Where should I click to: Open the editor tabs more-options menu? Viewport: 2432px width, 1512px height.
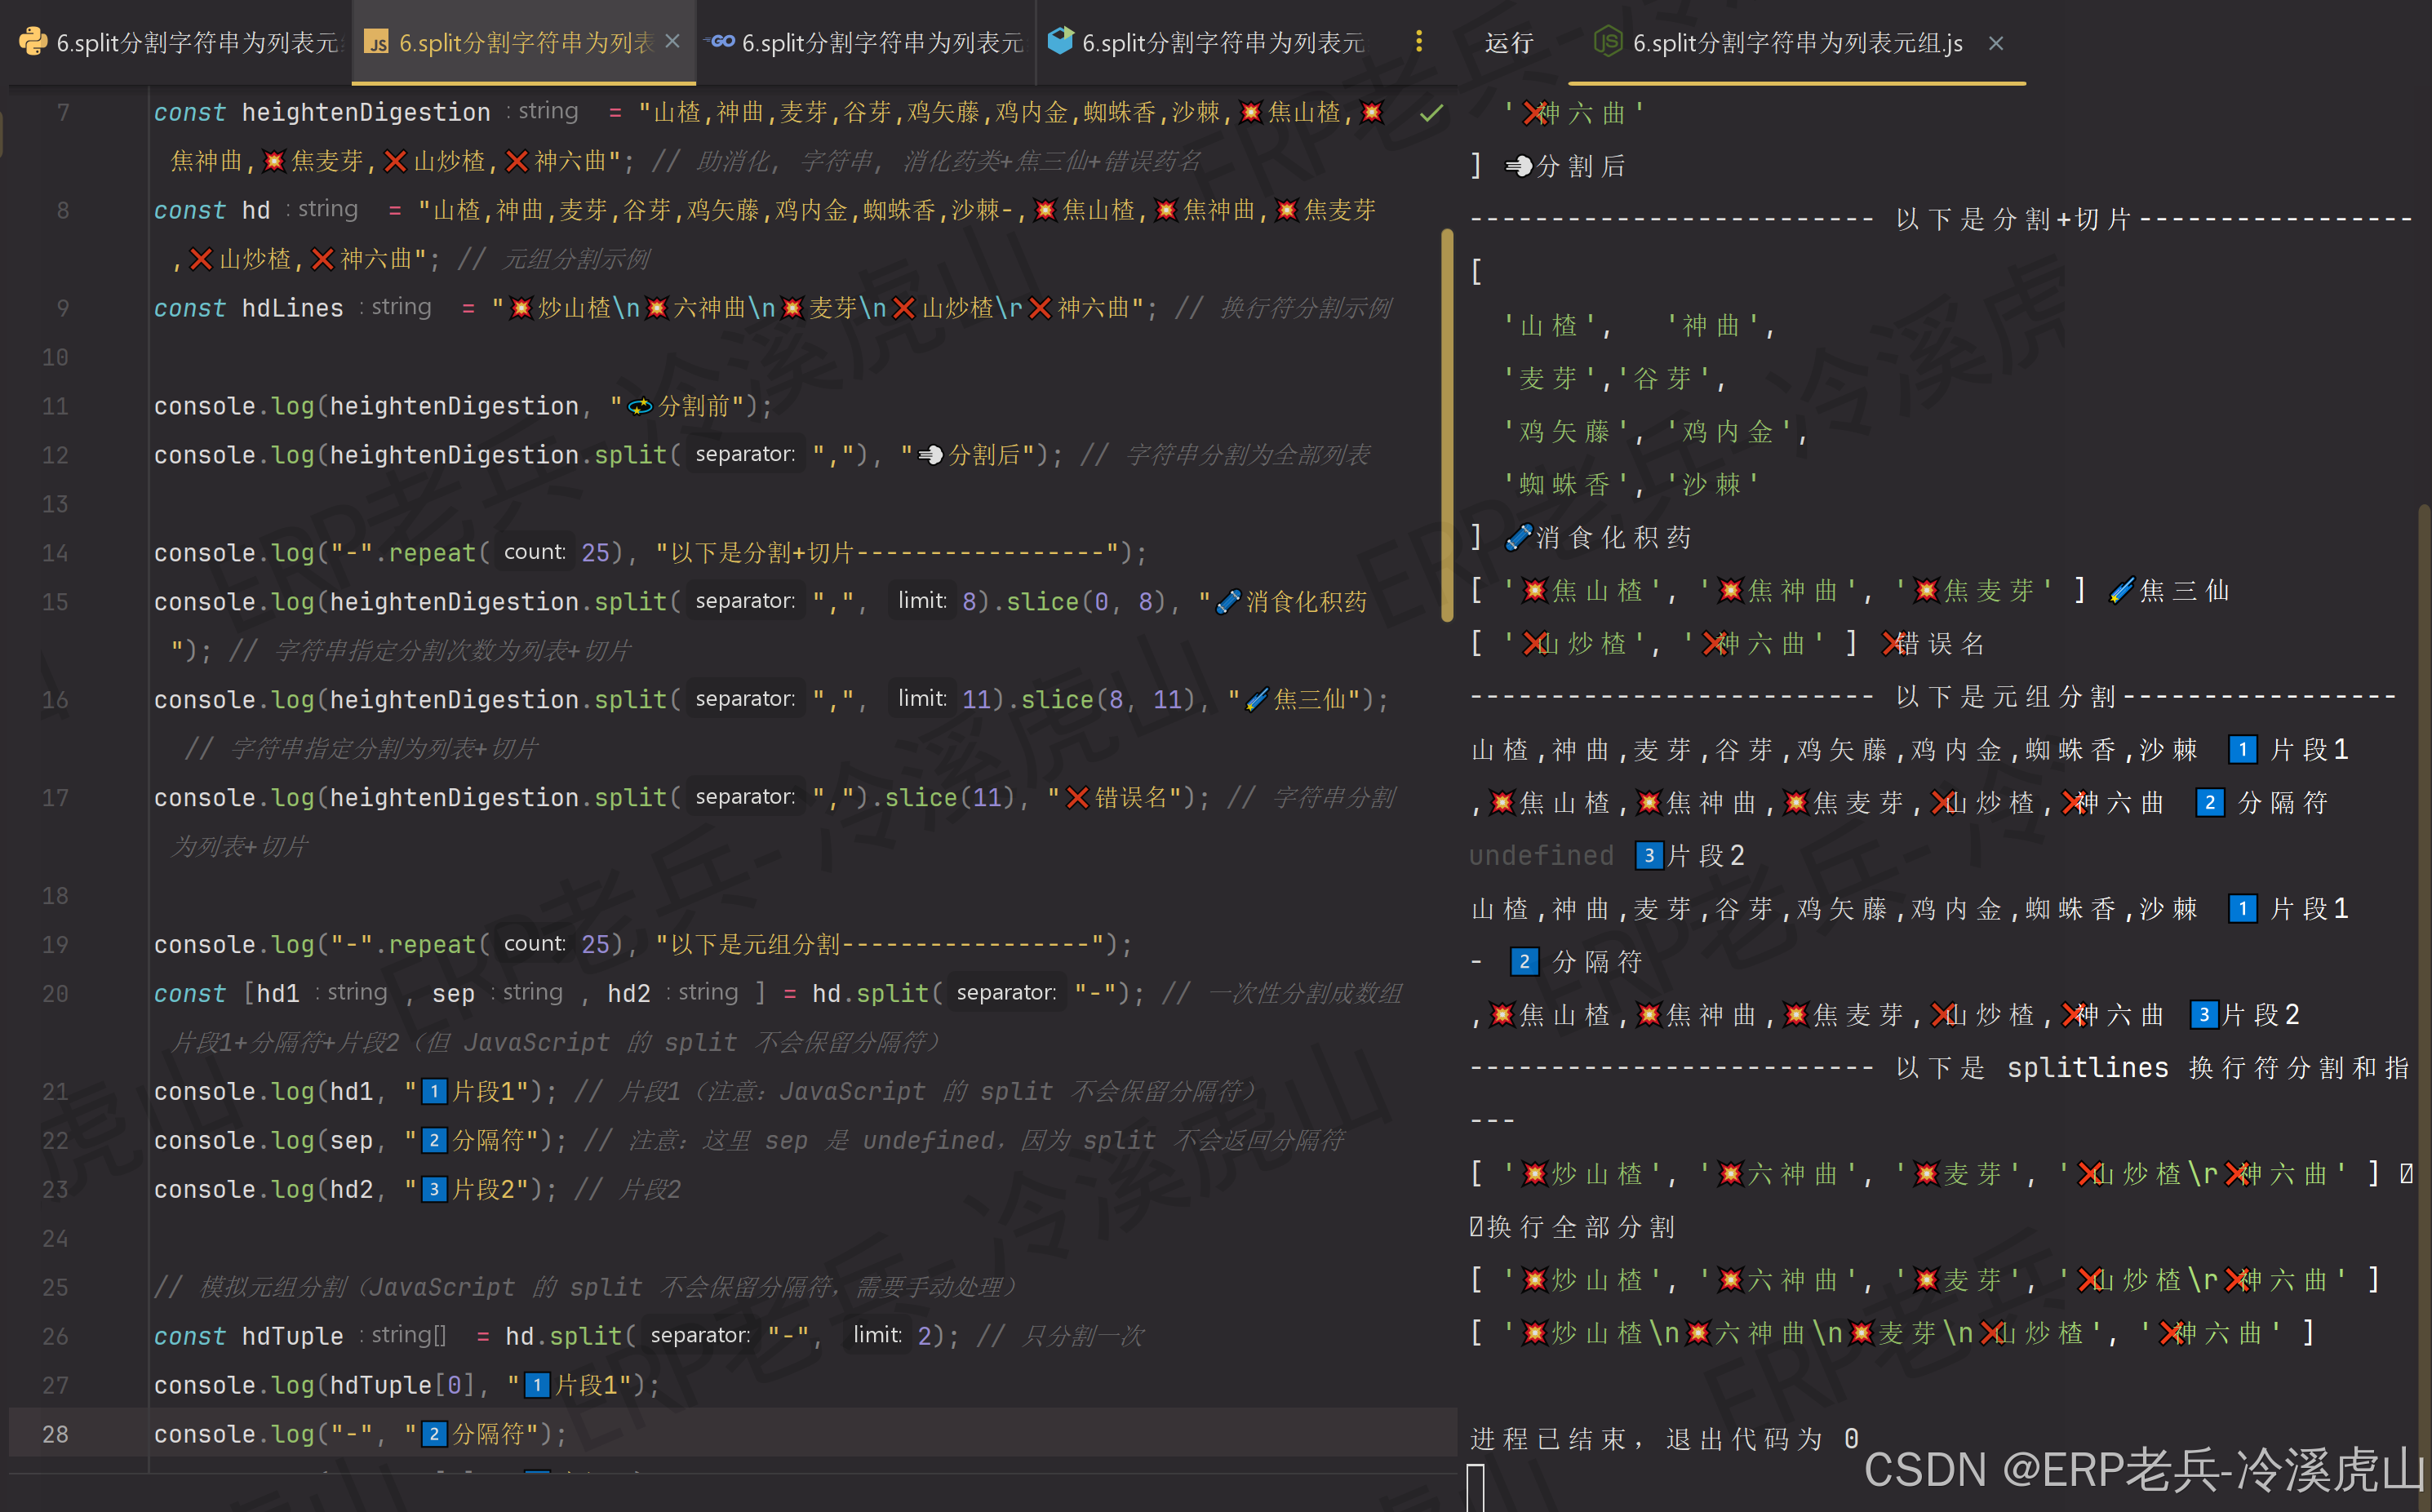pyautogui.click(x=1418, y=41)
